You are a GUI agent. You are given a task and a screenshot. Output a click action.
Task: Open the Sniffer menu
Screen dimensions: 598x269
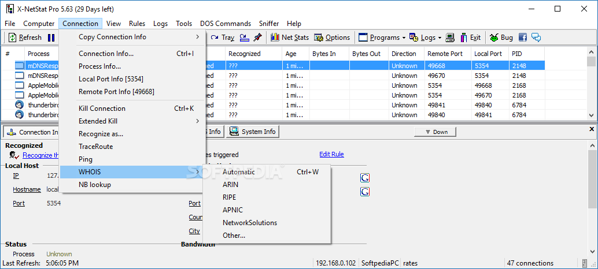269,24
